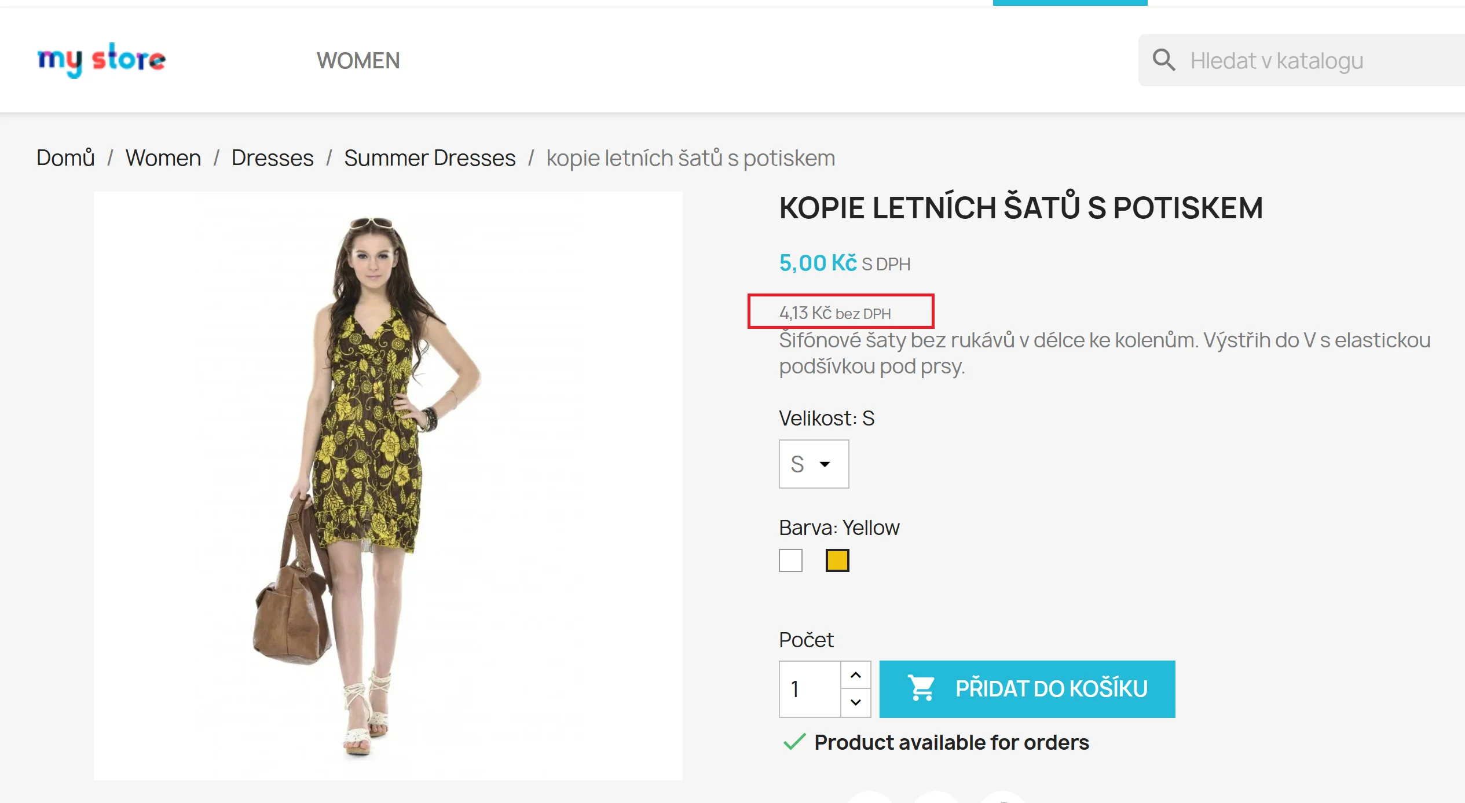The image size is (1465, 803).
Task: Click the green availability checkmark icon
Action: 794,742
